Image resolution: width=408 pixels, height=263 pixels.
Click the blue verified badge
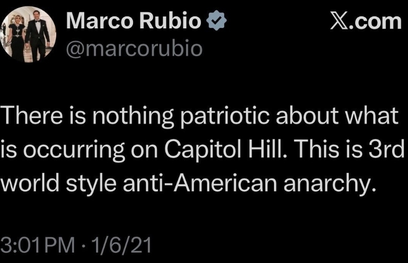pos(218,21)
